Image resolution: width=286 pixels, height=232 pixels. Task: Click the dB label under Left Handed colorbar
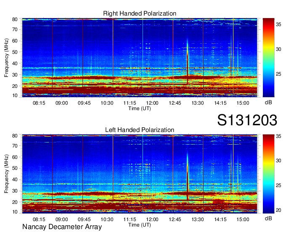(x=268, y=218)
